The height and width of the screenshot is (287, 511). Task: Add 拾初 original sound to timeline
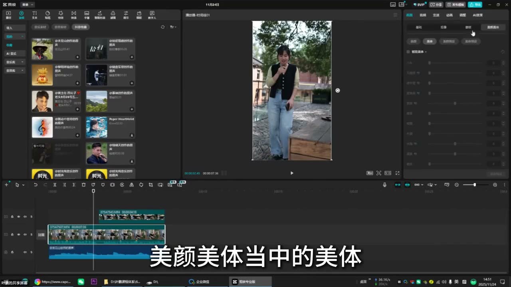(x=132, y=57)
